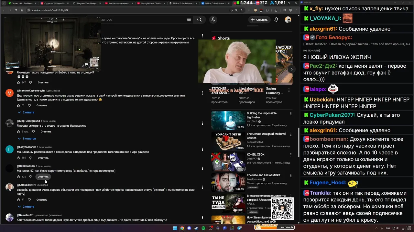The width and height of the screenshot is (414, 232).
Task: Reload the page in Chrome
Action: [16, 10]
